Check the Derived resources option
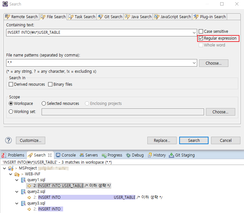The image size is (244, 213). [x=11, y=84]
